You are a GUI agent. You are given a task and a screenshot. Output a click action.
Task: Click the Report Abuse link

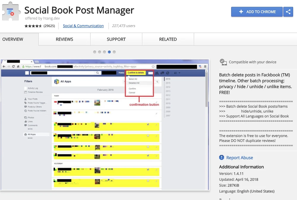(x=239, y=157)
